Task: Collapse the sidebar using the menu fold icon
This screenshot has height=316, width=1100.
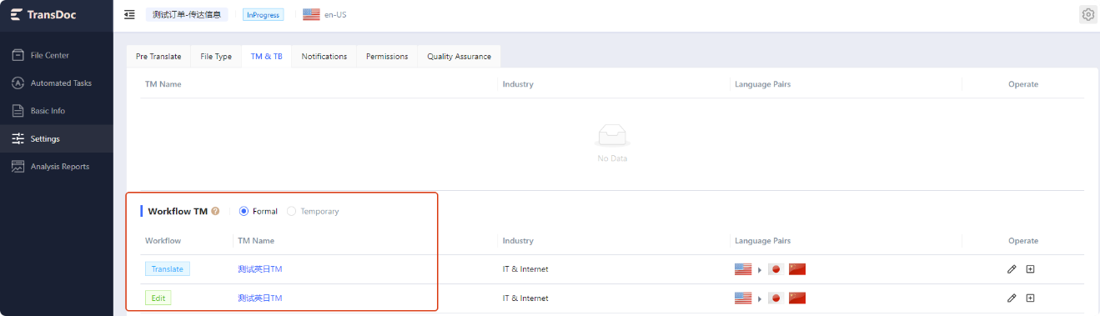Action: tap(129, 14)
